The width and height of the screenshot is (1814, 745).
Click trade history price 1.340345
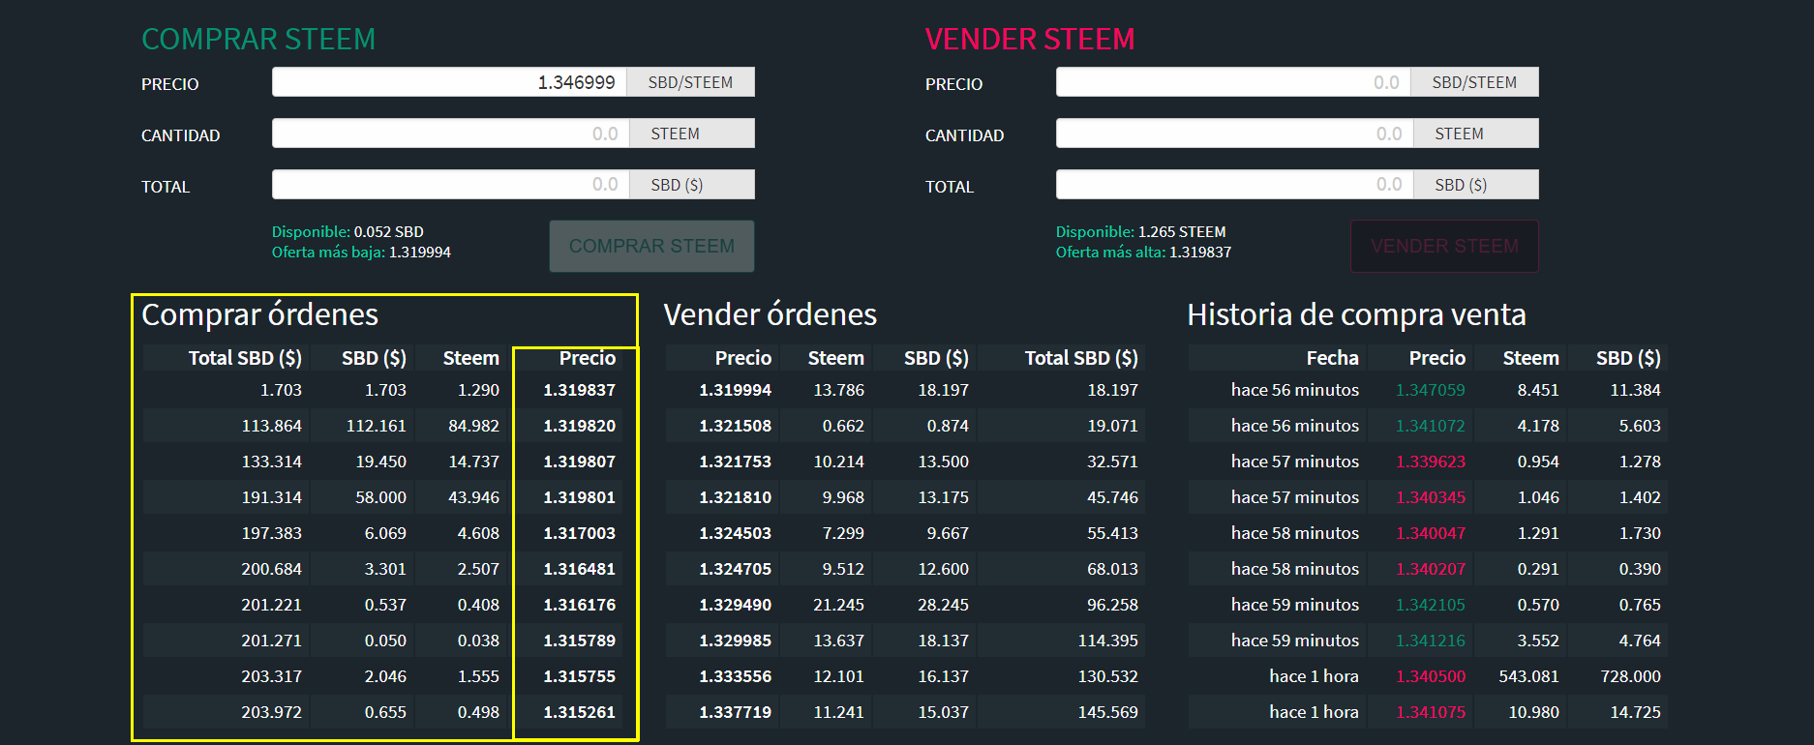point(1431,497)
